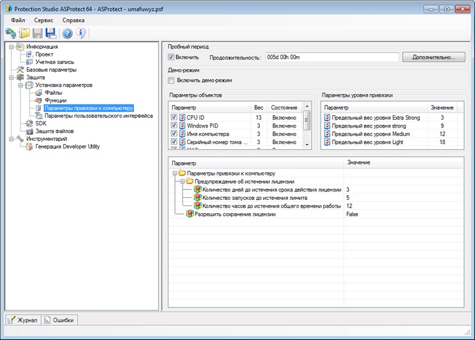Collapse the Информация tree node
The width and height of the screenshot is (475, 340).
tap(12, 47)
